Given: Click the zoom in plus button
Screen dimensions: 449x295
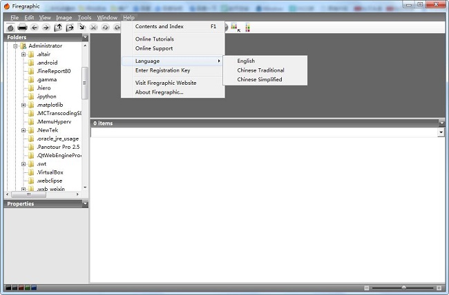Looking at the screenshot, I should 439,288.
